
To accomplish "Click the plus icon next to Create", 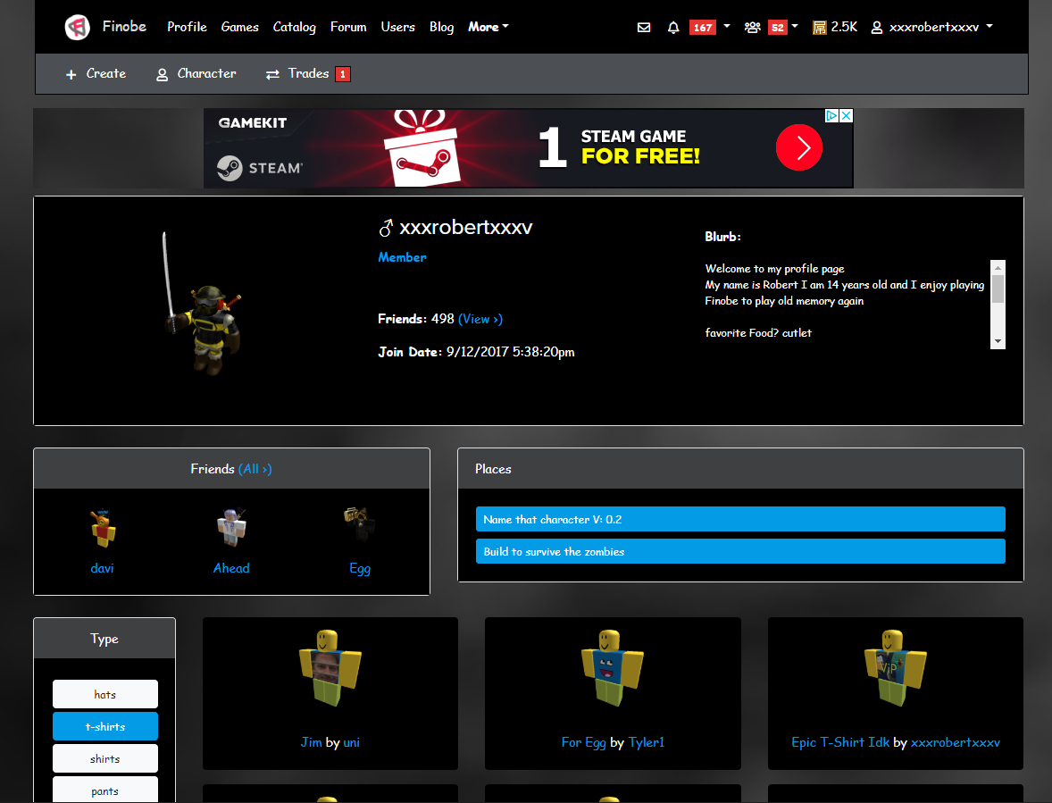I will tap(71, 74).
